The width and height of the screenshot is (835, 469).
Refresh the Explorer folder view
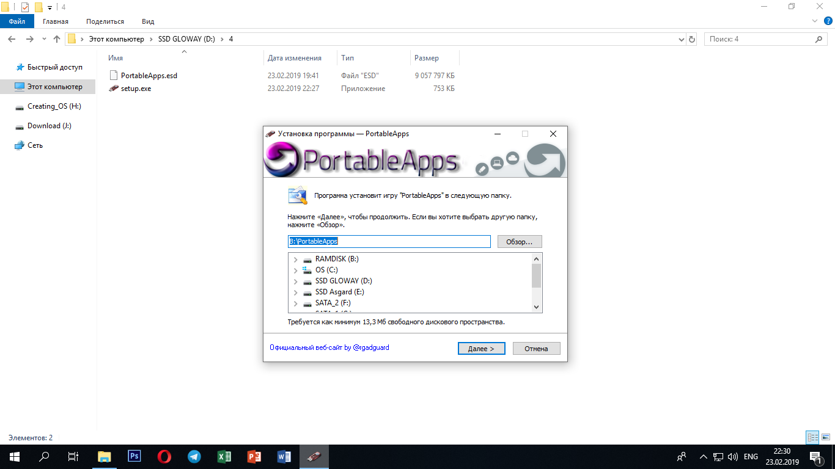(692, 39)
